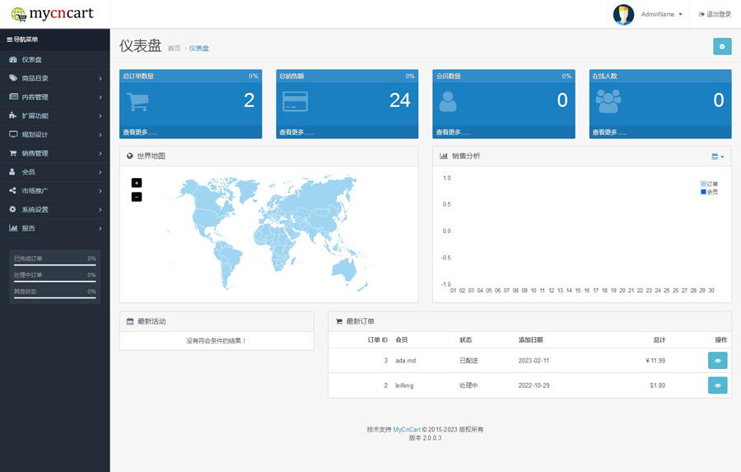This screenshot has height=472, width=741.
Task: Toggle the 导航菜单 sidebar hamburger
Action: [10, 40]
